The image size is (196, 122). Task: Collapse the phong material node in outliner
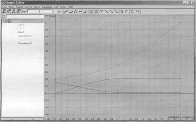coord(6,21)
